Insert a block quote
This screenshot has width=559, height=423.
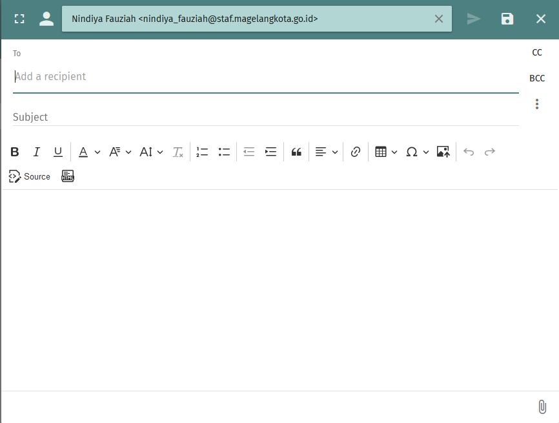[296, 151]
